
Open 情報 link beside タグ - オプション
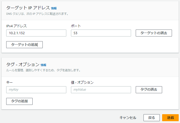point(44,65)
